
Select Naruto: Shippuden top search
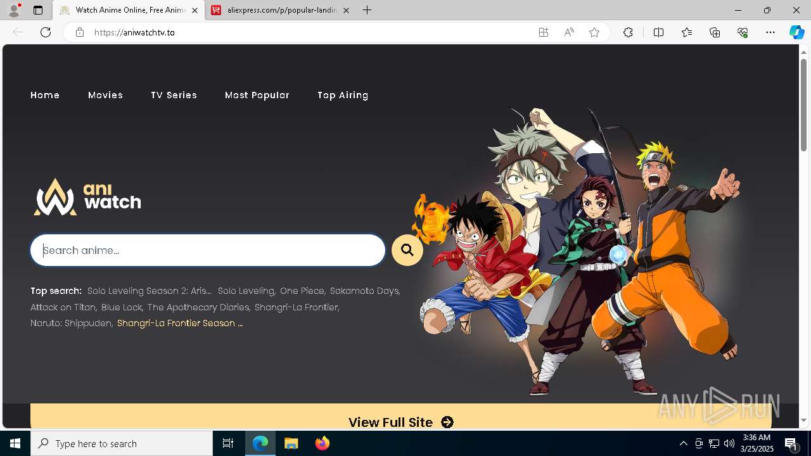click(71, 323)
